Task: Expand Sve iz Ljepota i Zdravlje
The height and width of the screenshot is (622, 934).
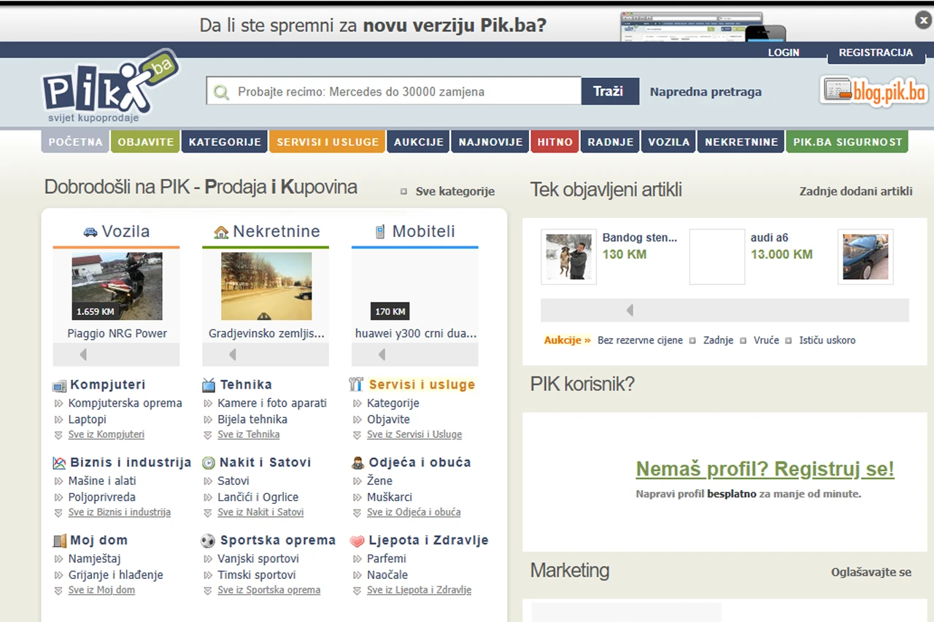Action: tap(419, 590)
